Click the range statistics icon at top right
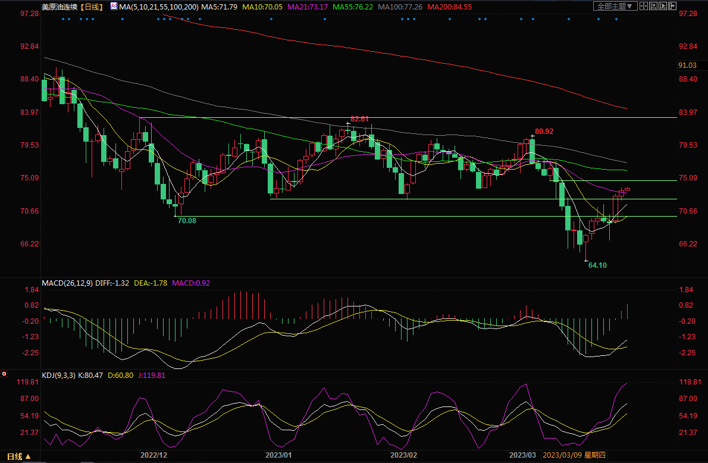Viewport: 708px width, 463px height. click(653, 6)
